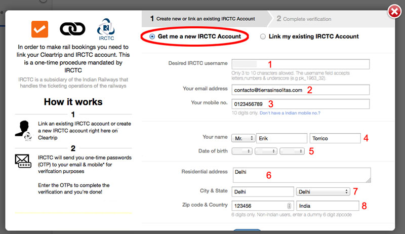The width and height of the screenshot is (405, 234).
Task: Focus the Desired IRCTC username field
Action: click(x=301, y=64)
